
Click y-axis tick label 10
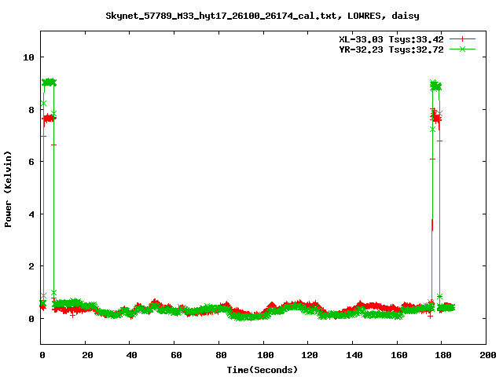point(29,57)
